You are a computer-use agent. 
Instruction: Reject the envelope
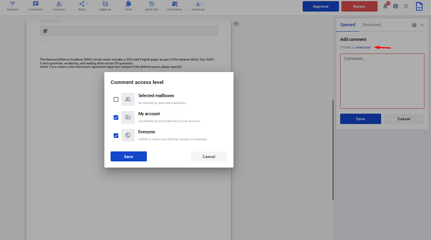click(x=359, y=6)
